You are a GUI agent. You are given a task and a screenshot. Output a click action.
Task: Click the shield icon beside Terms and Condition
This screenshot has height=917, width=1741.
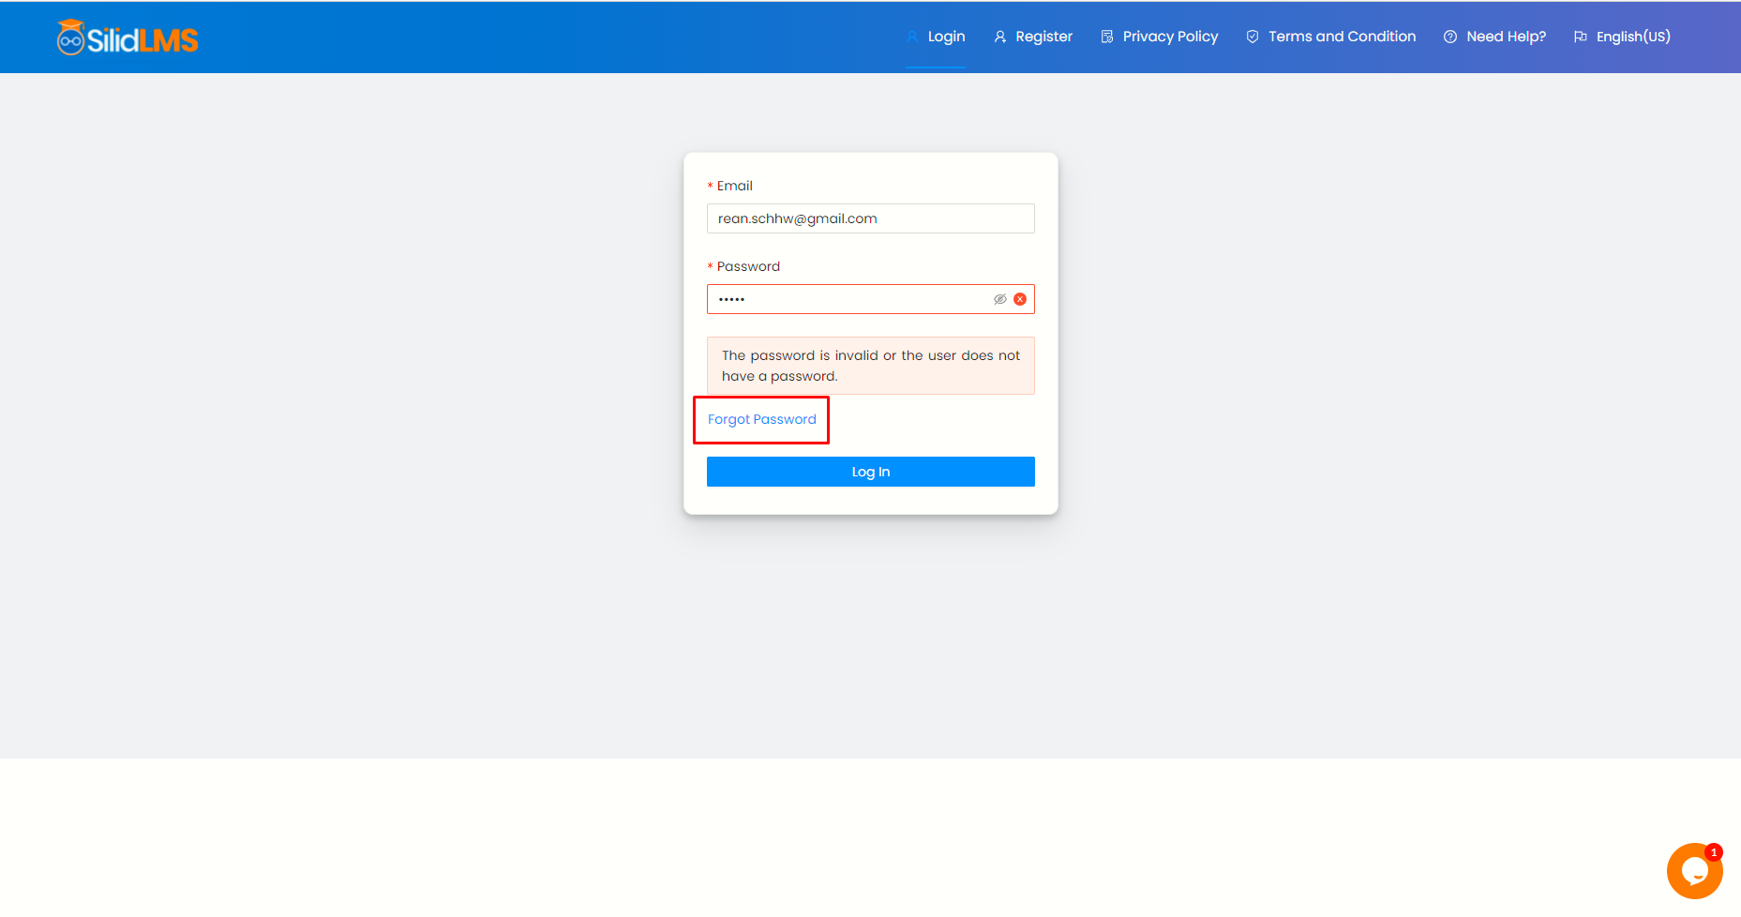point(1253,37)
